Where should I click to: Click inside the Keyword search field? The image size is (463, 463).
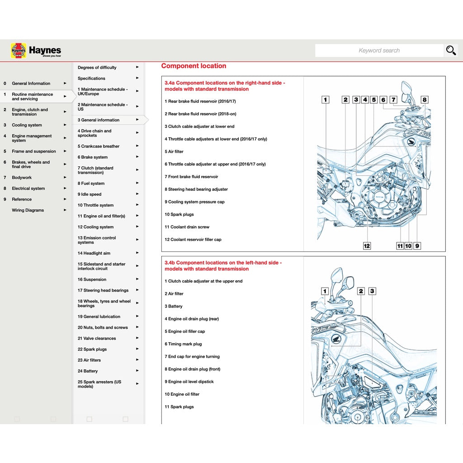pos(380,50)
